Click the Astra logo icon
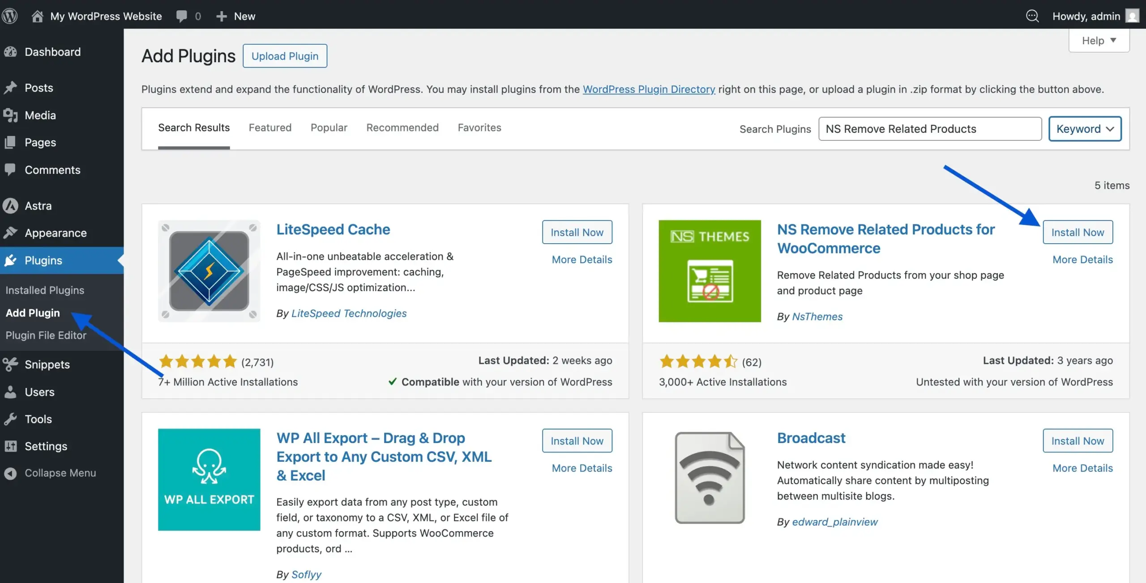Image resolution: width=1146 pixels, height=583 pixels. 10,206
